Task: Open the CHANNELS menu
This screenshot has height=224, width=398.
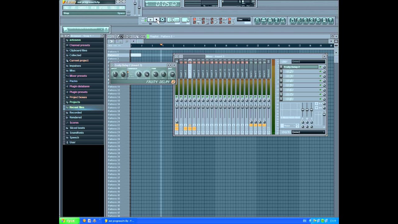Action: (x=83, y=8)
